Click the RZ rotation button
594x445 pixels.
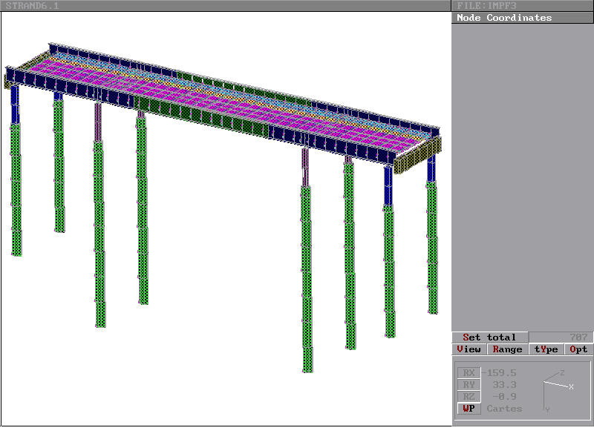(469, 397)
